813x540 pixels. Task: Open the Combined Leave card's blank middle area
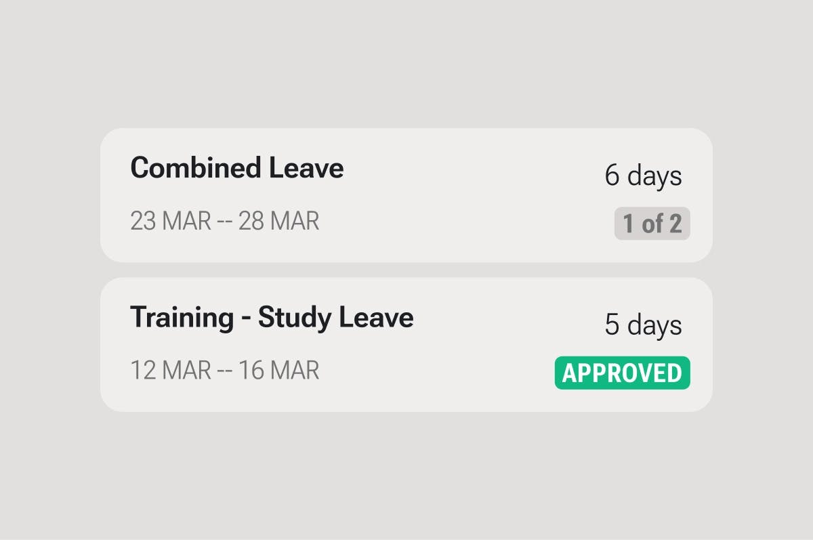tap(467, 195)
